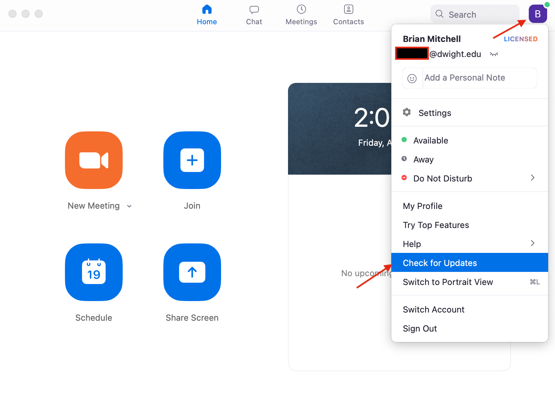The image size is (555, 418).
Task: Select Switch Account
Action: (x=470, y=310)
